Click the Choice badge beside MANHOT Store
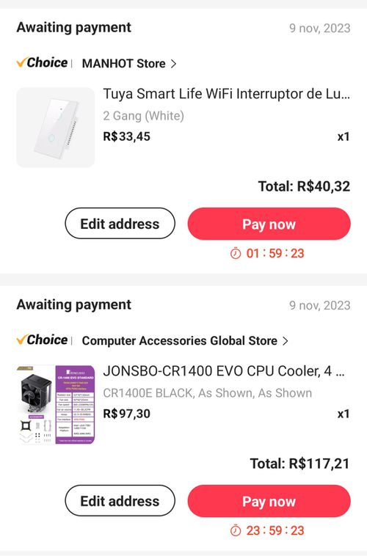This screenshot has width=367, height=556. [x=42, y=63]
